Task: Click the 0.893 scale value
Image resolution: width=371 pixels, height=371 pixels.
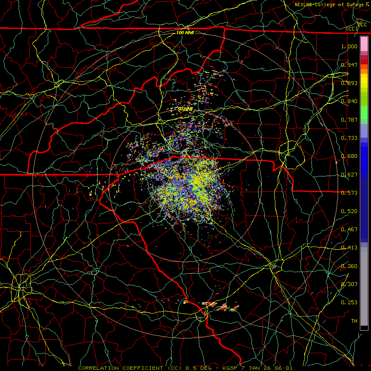Action: tap(349, 83)
